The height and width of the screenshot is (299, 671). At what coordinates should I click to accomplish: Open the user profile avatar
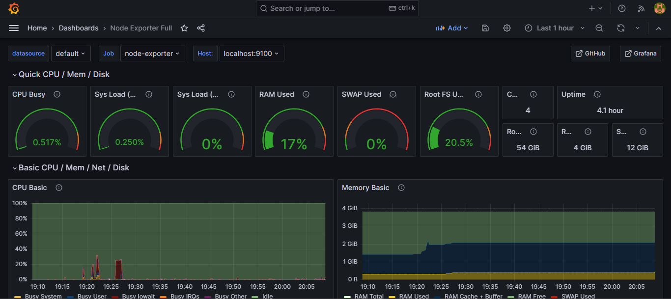(659, 8)
